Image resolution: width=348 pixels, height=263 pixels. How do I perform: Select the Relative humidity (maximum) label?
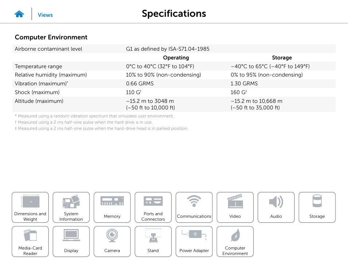point(51,75)
